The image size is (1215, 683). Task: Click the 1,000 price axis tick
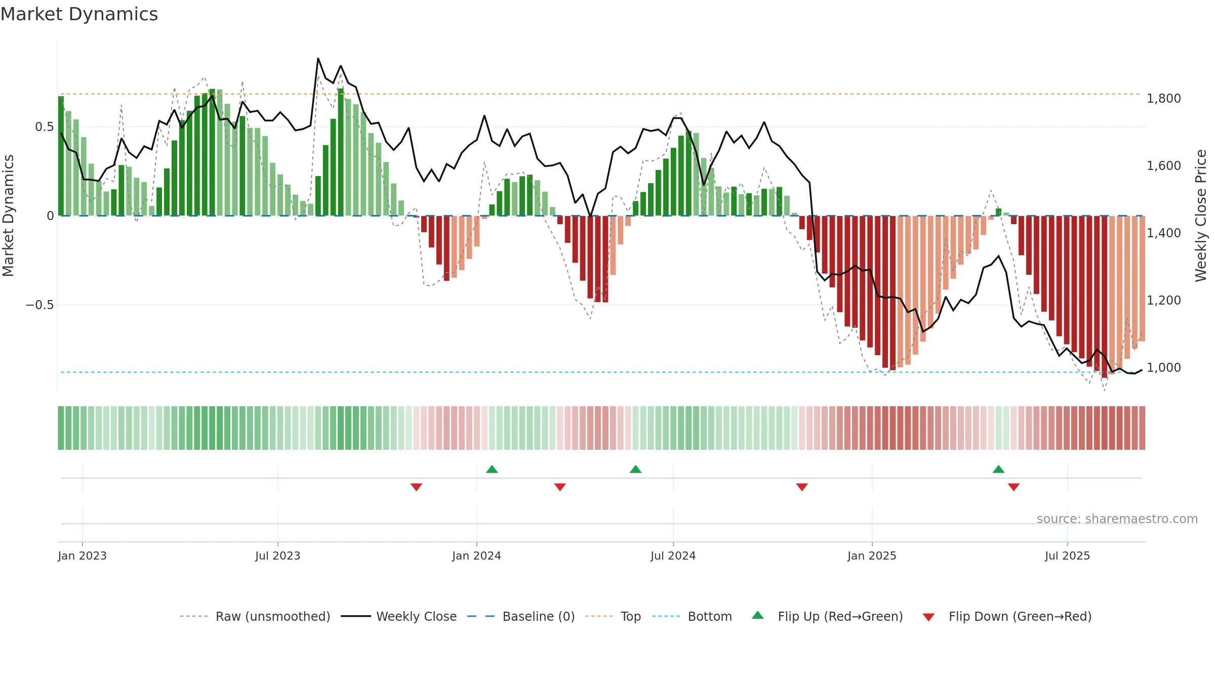(x=1164, y=367)
